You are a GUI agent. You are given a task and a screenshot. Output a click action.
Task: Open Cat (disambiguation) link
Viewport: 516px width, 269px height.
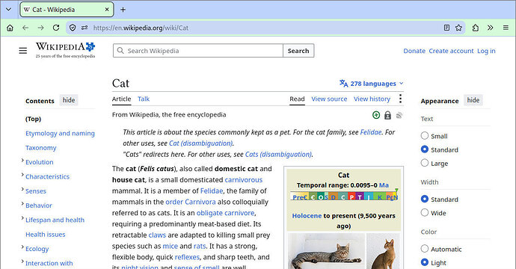point(200,143)
